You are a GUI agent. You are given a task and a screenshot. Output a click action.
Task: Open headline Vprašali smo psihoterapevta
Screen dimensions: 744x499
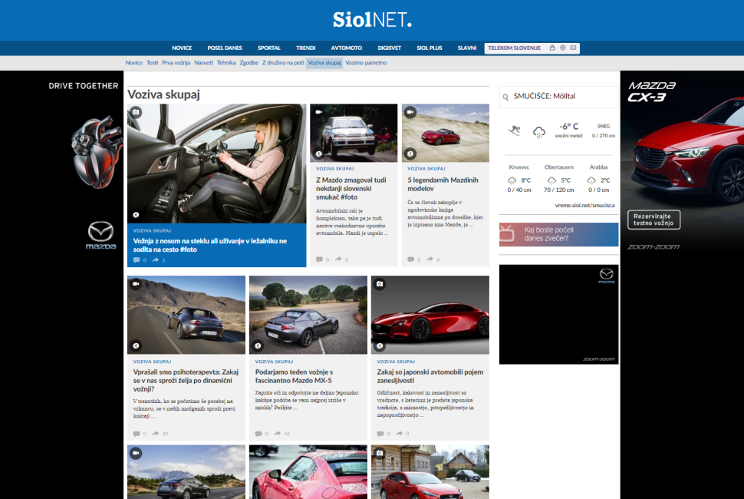click(x=186, y=380)
